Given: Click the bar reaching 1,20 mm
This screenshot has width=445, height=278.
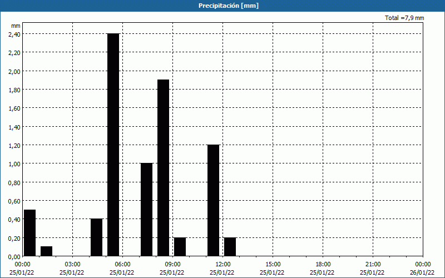Looking at the screenshot, I should pos(214,200).
